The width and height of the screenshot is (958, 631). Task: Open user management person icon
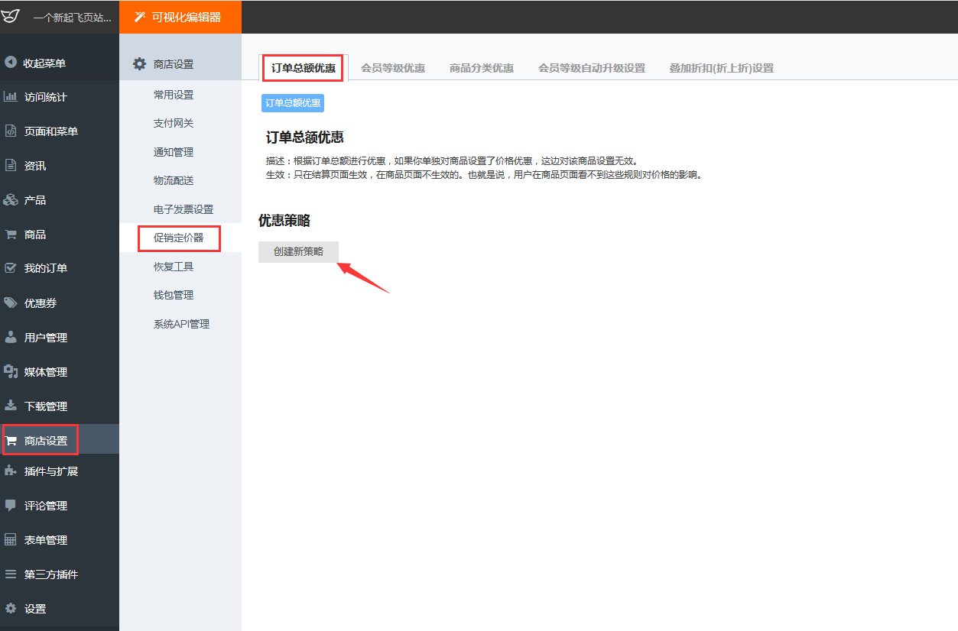11,338
